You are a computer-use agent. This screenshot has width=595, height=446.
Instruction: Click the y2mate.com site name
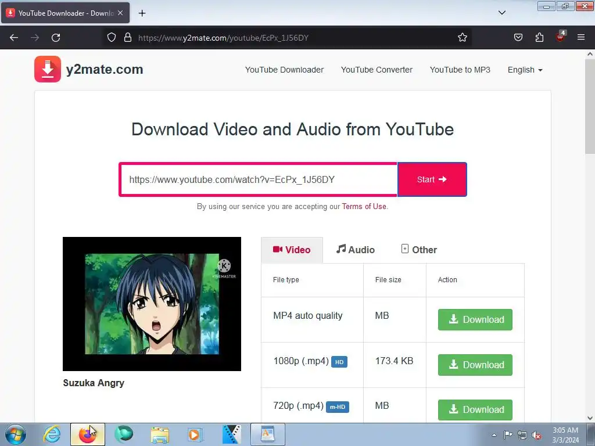click(105, 70)
